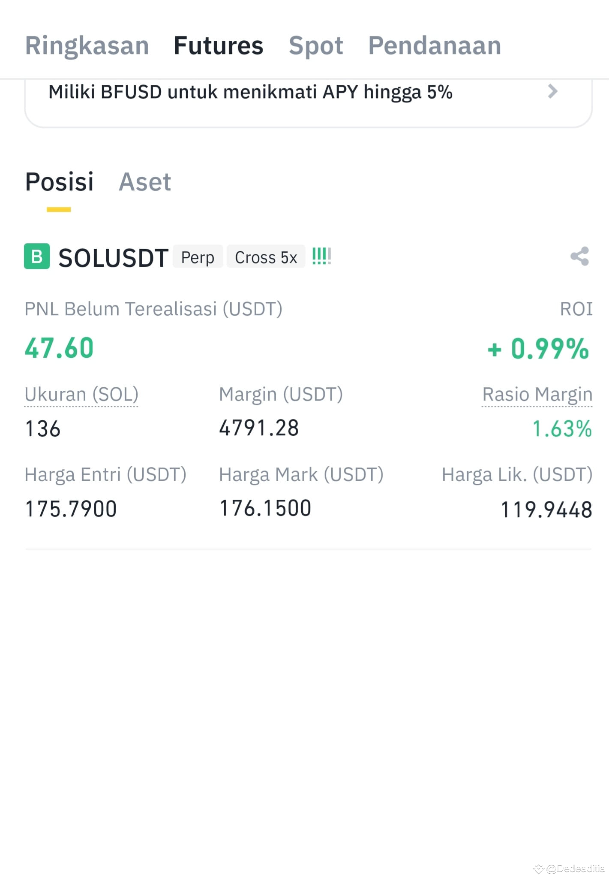Switch to the Aset sub-tab
The height and width of the screenshot is (878, 609).
tap(145, 182)
